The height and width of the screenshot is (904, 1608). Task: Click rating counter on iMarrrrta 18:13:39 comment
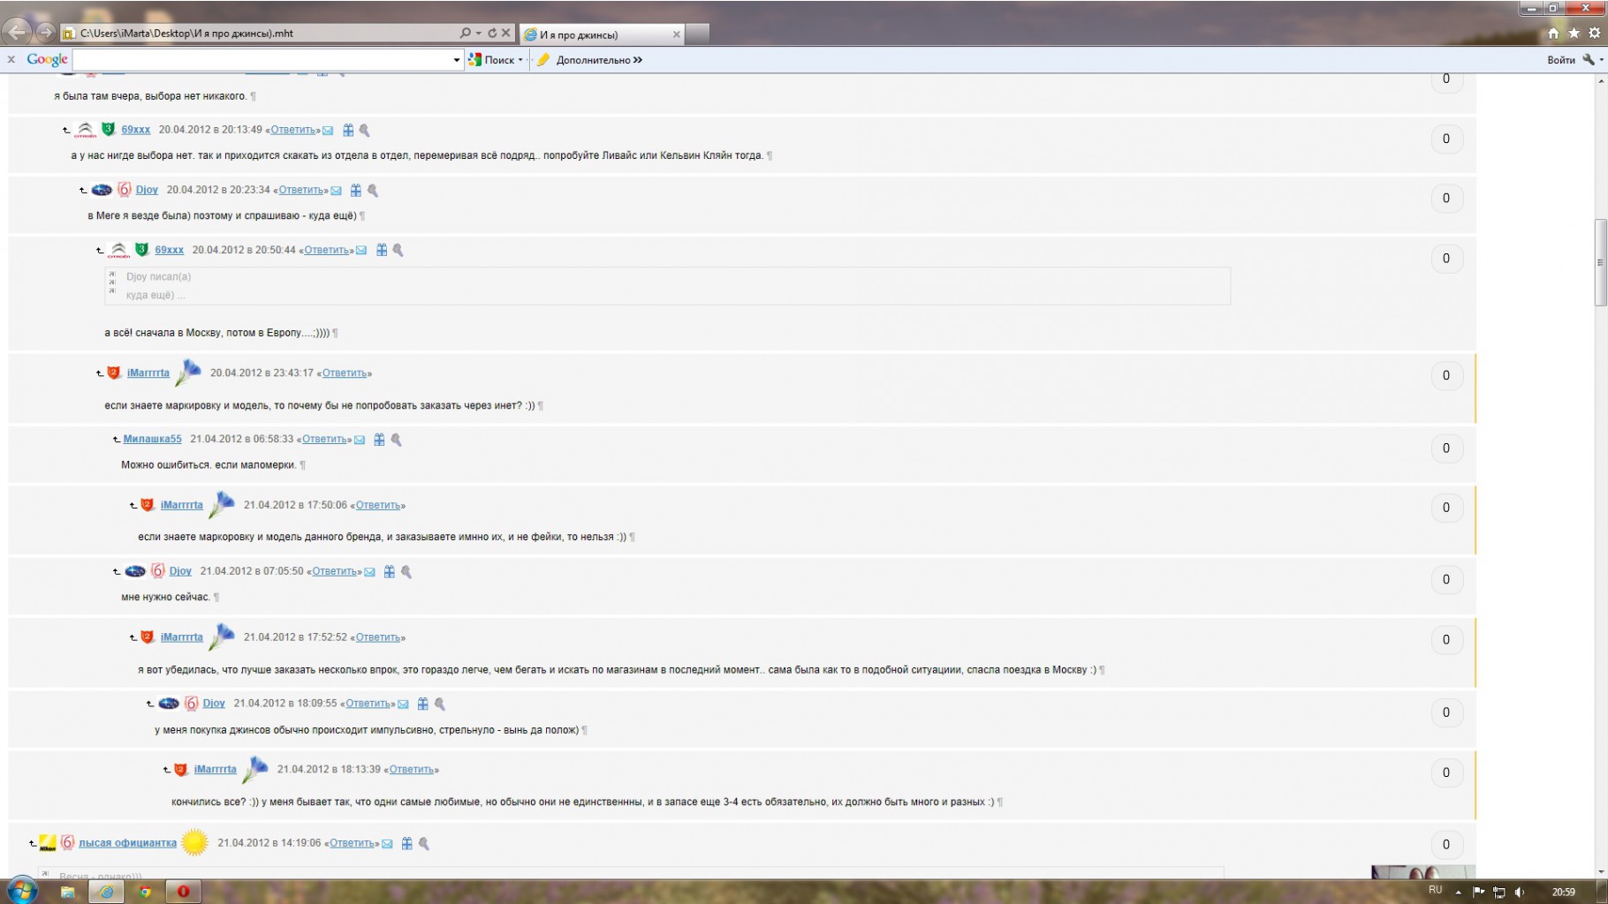(x=1446, y=772)
